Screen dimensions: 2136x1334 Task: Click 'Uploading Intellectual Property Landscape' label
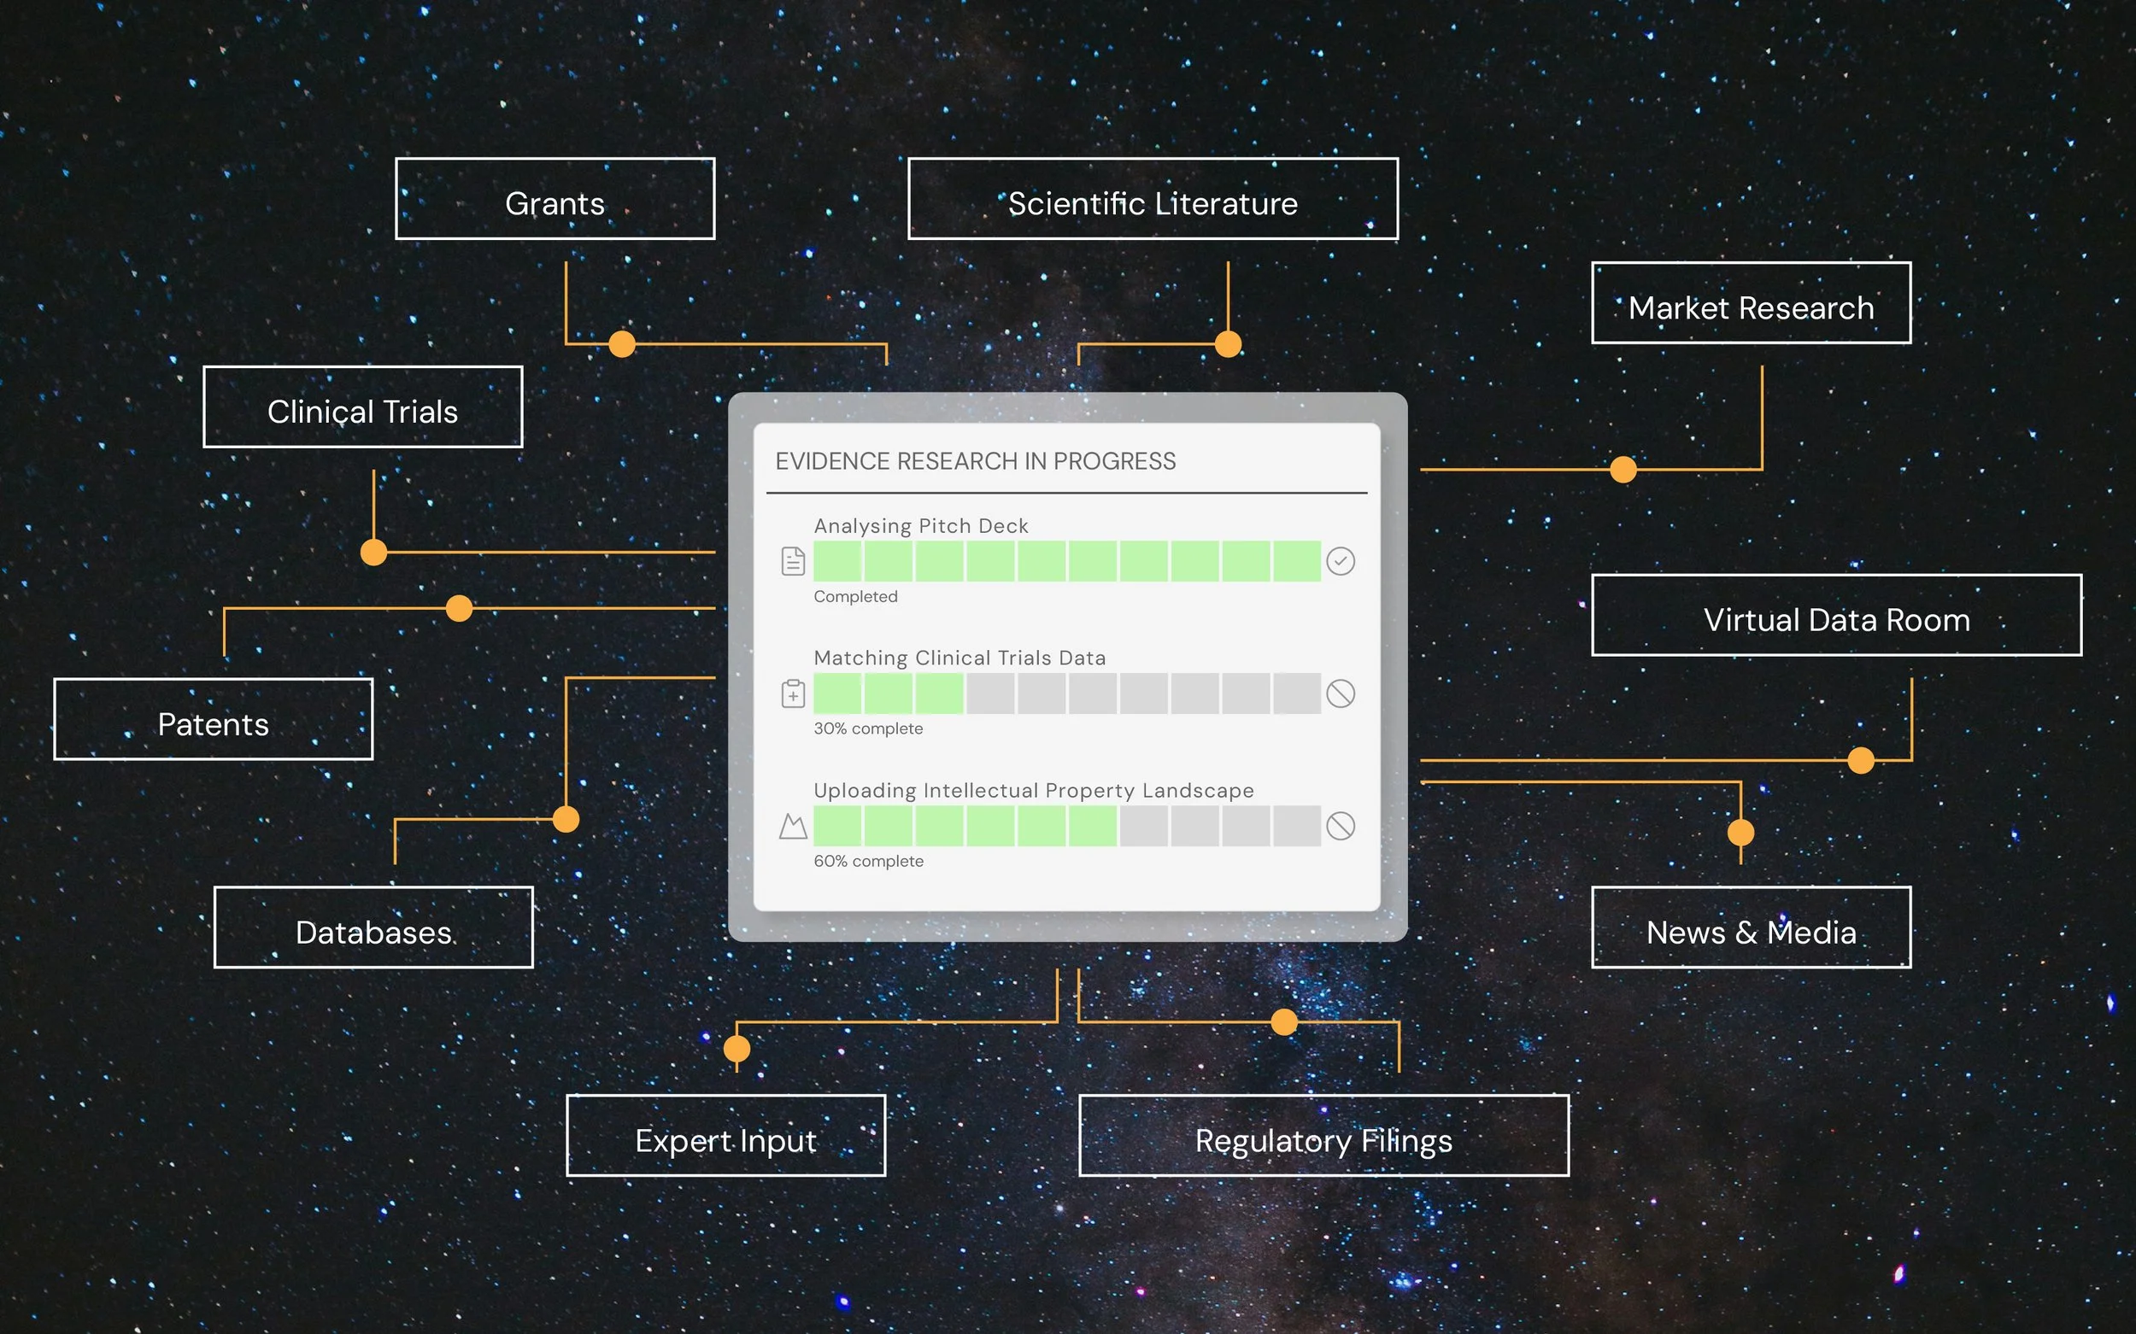pyautogui.click(x=1034, y=791)
